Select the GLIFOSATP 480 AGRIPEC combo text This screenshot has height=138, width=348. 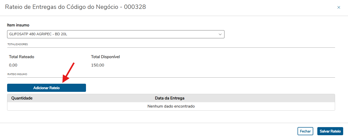point(38,34)
